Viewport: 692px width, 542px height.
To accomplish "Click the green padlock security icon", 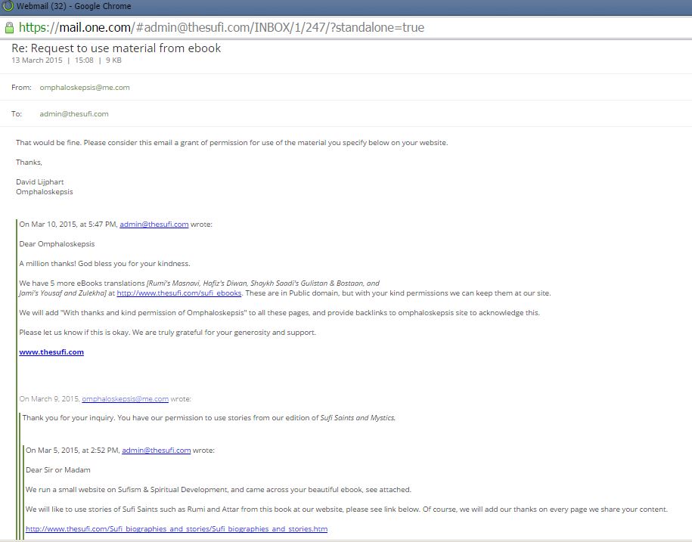I will click(x=9, y=28).
